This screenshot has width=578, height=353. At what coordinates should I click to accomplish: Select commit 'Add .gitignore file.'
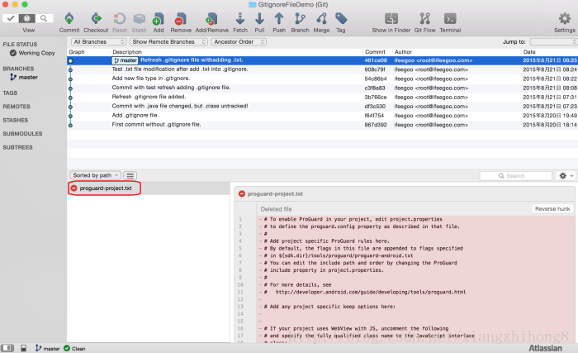pyautogui.click(x=322, y=116)
